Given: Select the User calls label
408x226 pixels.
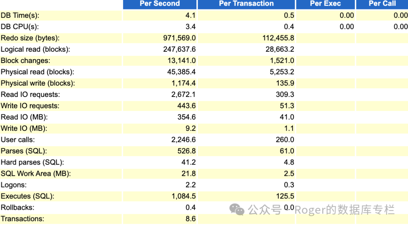Looking at the screenshot, I should pos(18,140).
